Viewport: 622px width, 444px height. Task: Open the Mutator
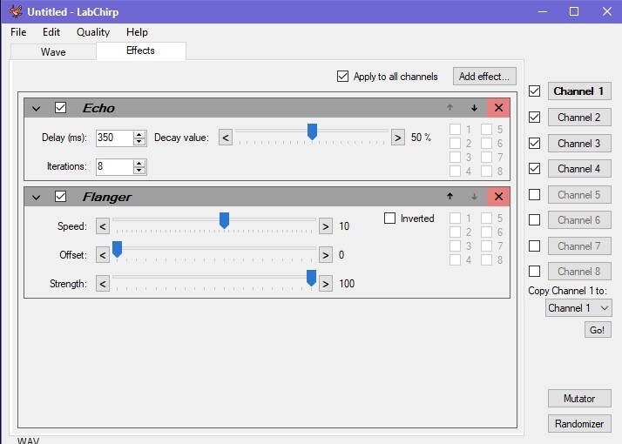[x=579, y=399]
